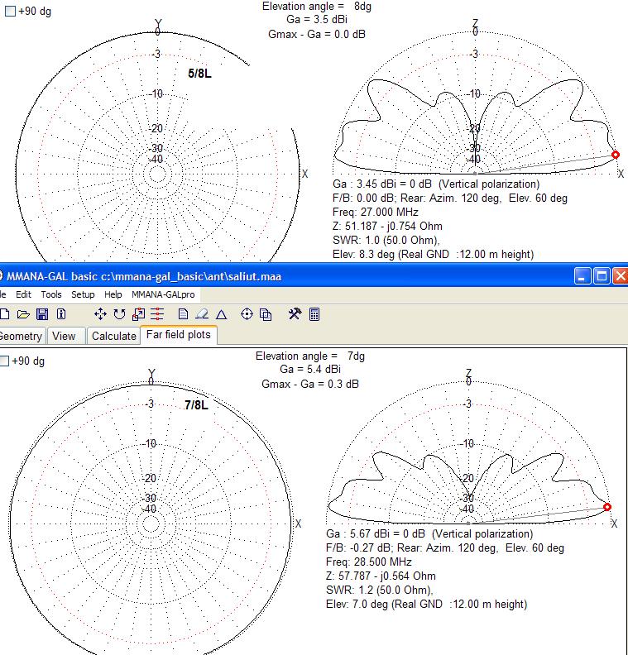Viewport: 628px width, 655px height.
Task: Select the Move antenna arrows icon
Action: (x=100, y=314)
